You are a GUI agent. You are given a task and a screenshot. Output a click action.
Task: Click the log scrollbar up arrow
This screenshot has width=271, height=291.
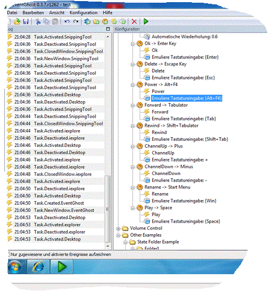(x=108, y=37)
